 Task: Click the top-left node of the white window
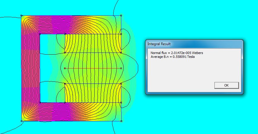40,34
